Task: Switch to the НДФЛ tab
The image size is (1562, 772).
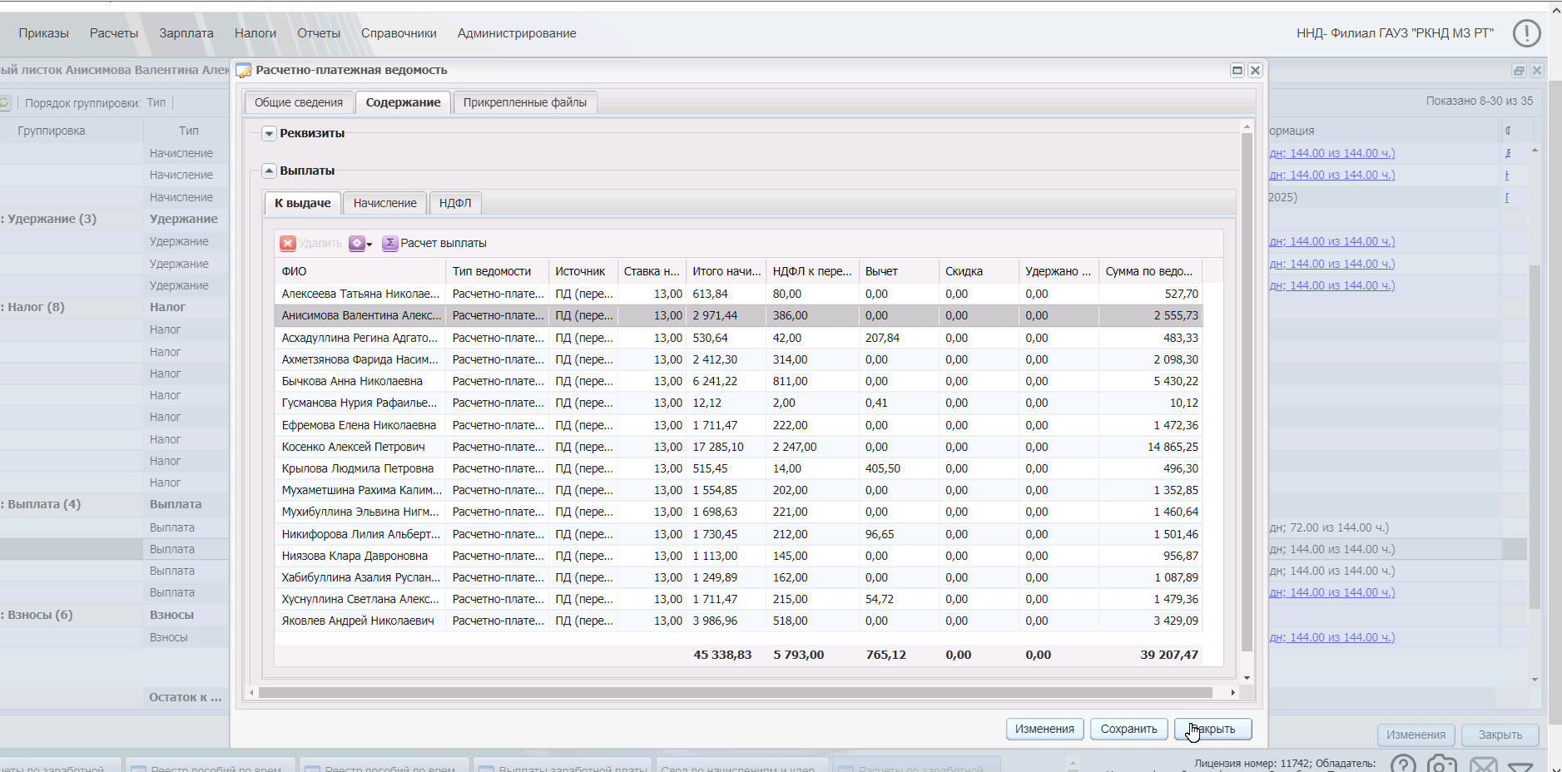Action: tap(454, 203)
